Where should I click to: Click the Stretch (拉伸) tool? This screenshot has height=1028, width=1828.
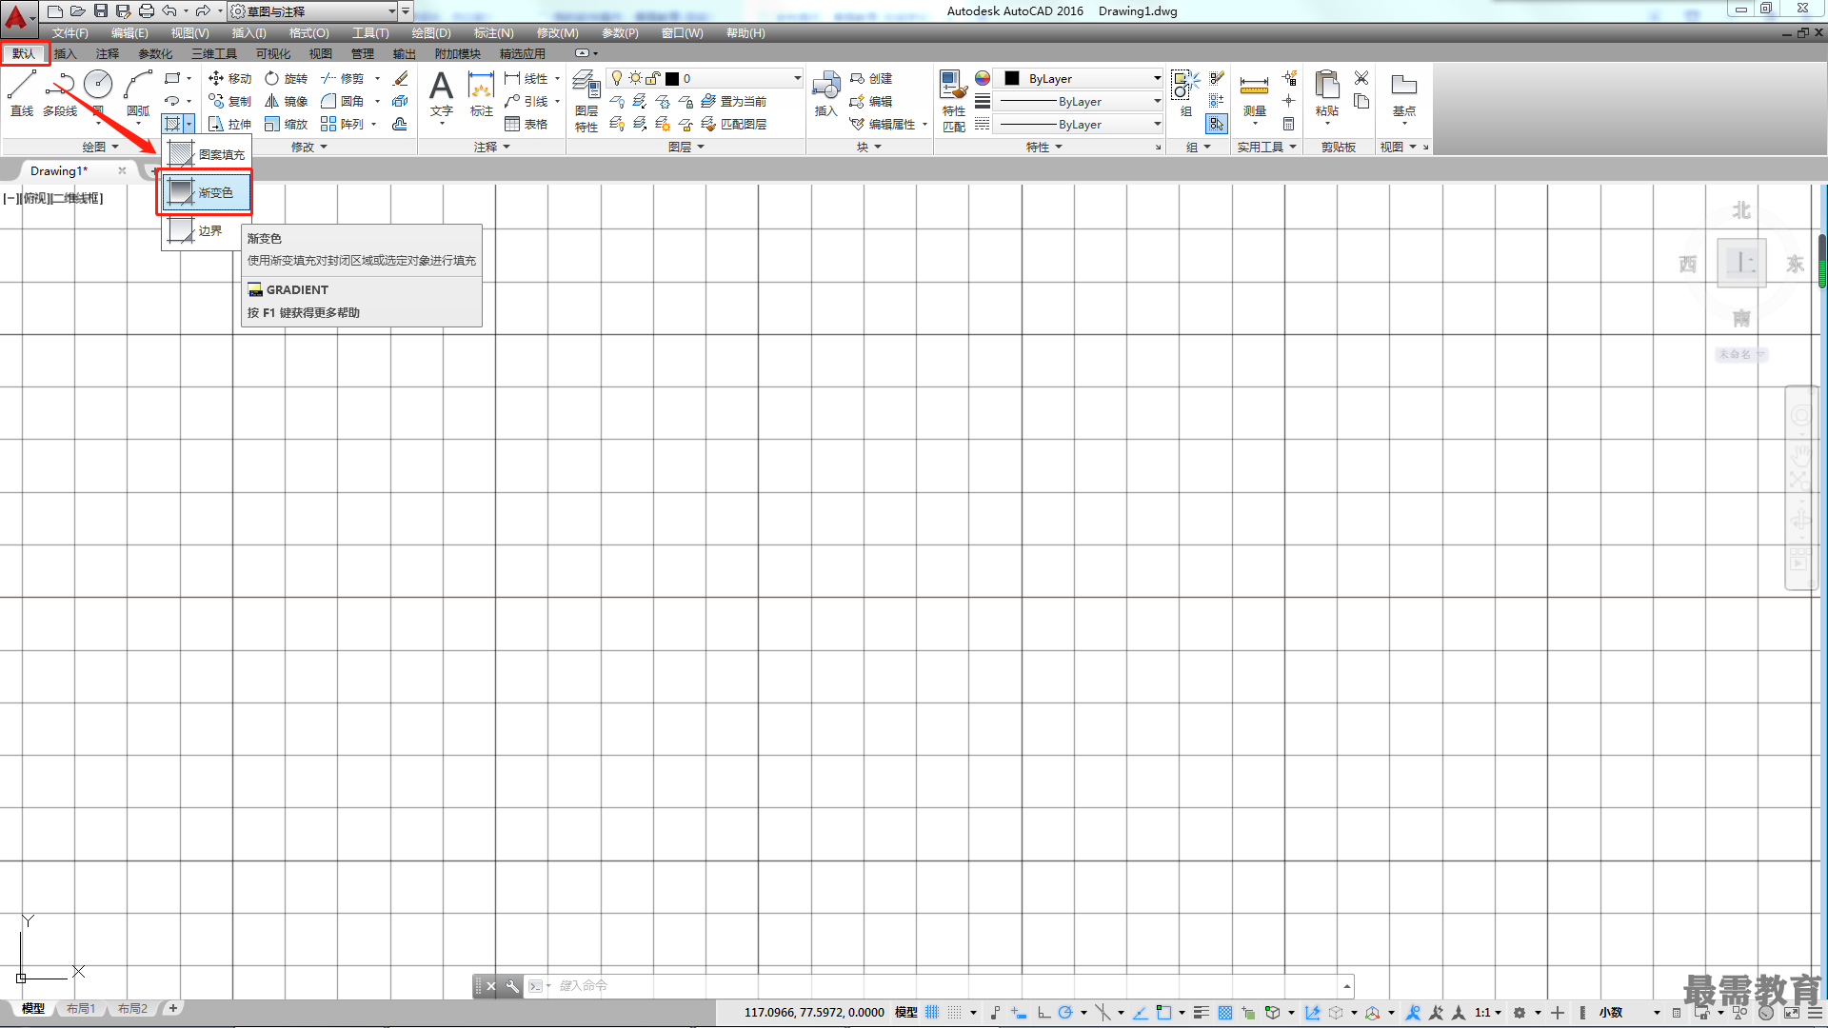229,124
